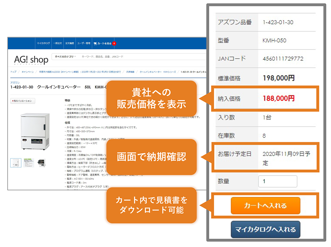
Task: Click the 入り数 value 1台
Action: (267, 117)
